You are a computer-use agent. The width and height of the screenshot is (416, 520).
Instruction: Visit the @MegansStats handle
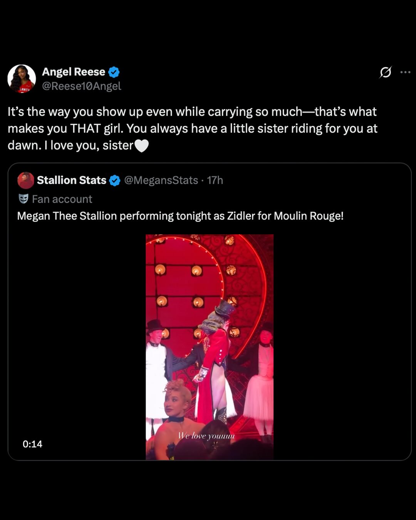[161, 180]
